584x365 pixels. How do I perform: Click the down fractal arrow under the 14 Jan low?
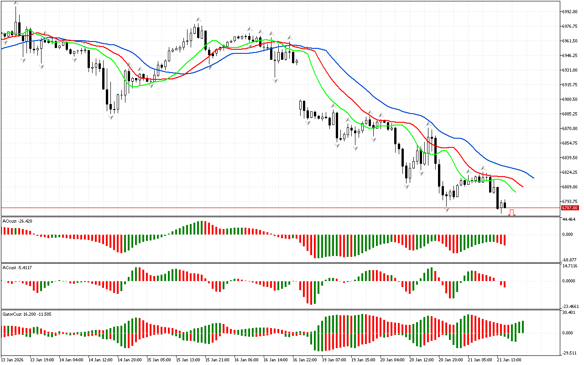[111, 117]
